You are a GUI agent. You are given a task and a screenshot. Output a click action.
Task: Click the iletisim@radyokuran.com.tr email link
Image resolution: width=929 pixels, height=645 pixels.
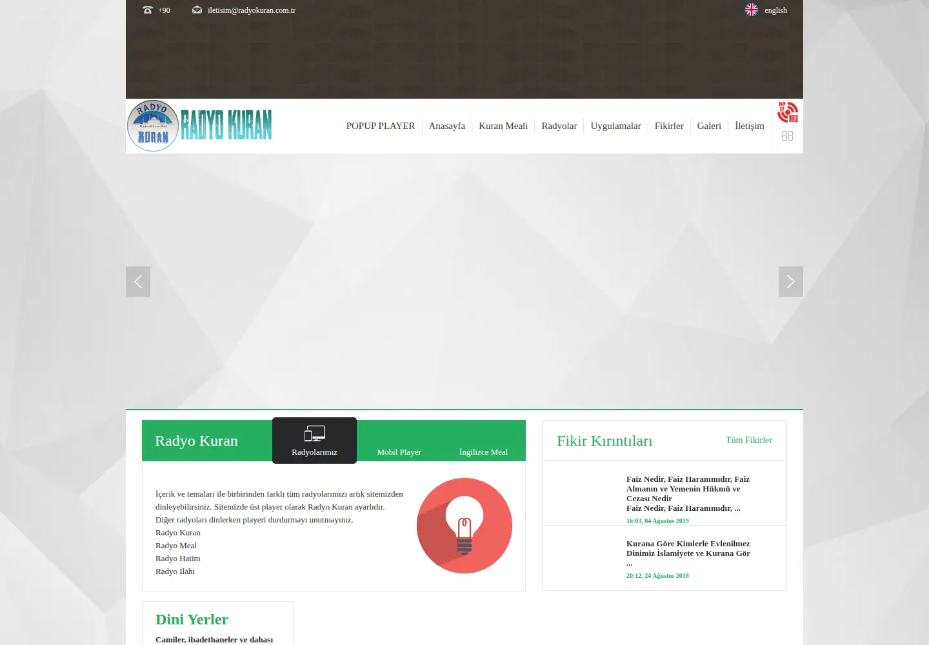click(x=252, y=10)
